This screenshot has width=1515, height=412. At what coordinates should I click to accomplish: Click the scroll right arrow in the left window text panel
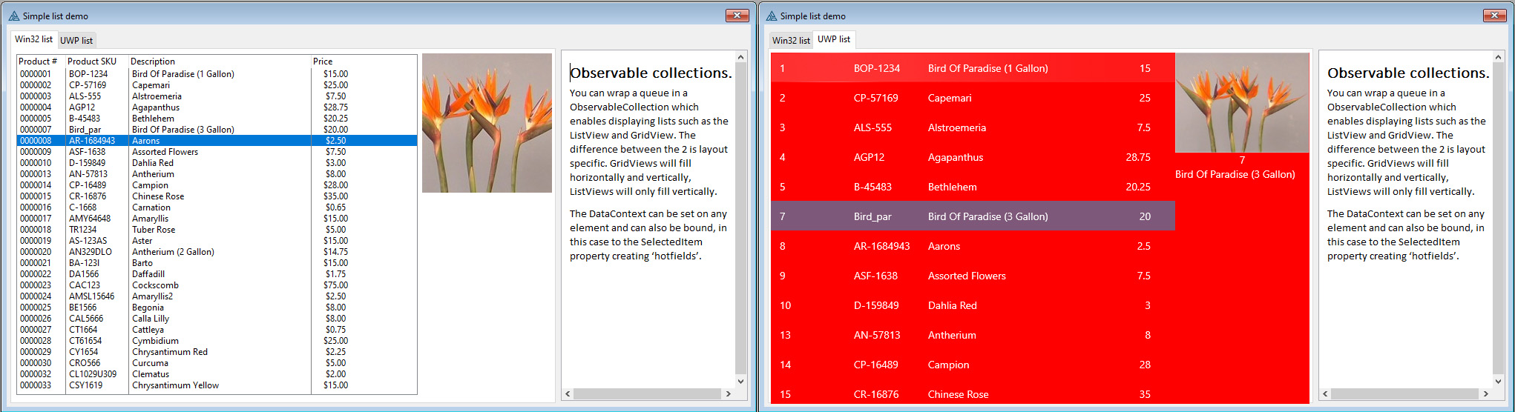[x=728, y=394]
